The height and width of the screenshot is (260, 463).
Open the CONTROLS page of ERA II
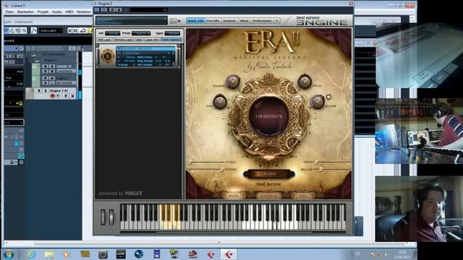click(x=268, y=196)
